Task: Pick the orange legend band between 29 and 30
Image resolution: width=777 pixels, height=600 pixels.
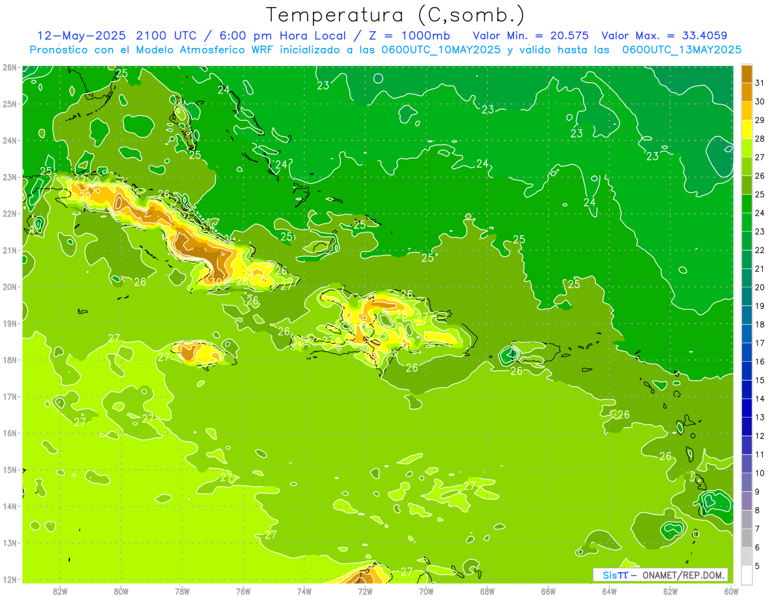Action: (x=747, y=111)
